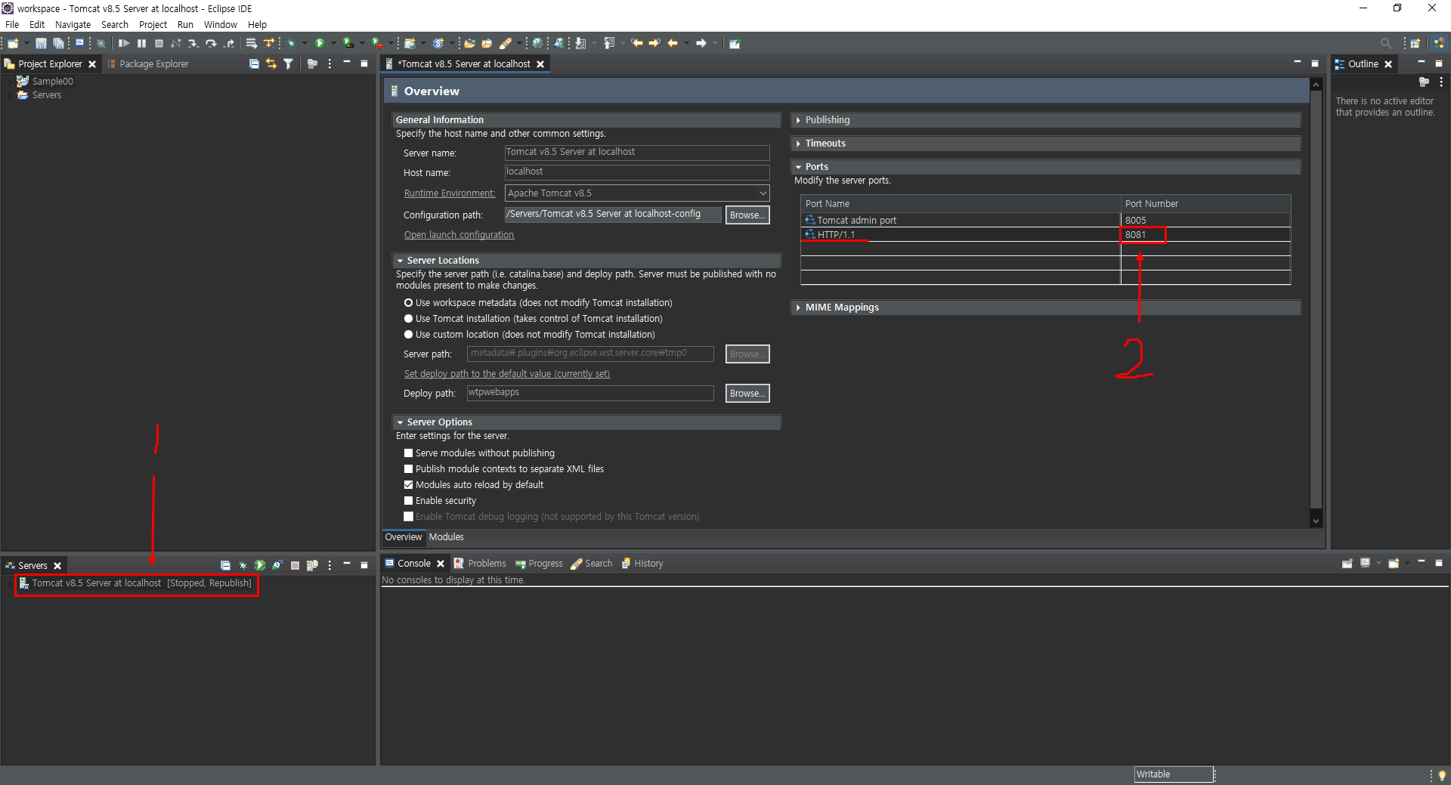The width and height of the screenshot is (1451, 785).
Task: Open the File menu
Action: (x=12, y=24)
